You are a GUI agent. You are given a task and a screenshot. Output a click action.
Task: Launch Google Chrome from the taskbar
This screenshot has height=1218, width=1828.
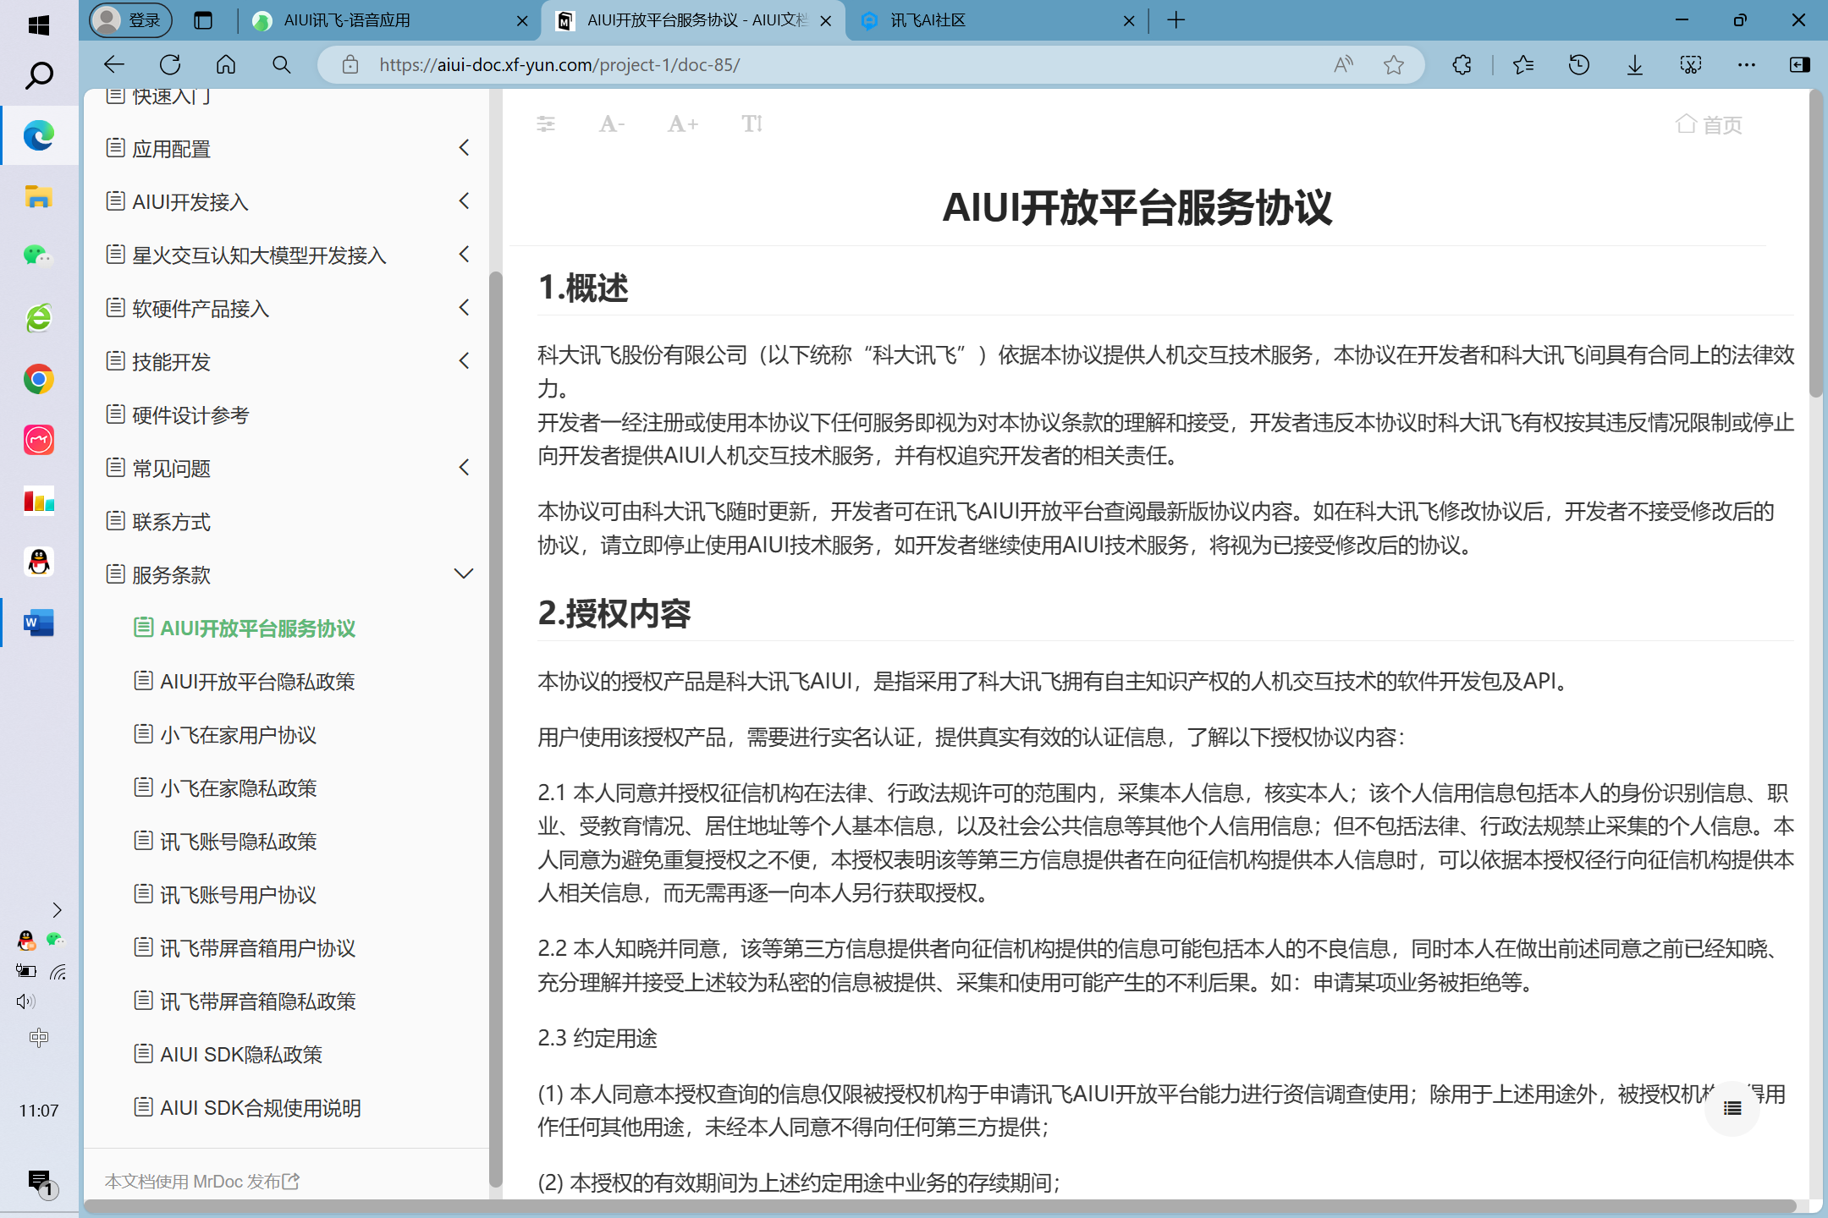click(x=39, y=379)
